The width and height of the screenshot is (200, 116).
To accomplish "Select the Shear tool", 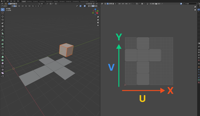I will pos(3,73).
